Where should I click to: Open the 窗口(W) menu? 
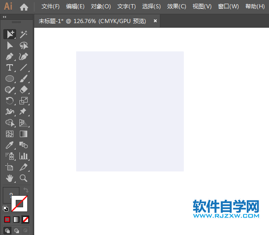point(228,6)
